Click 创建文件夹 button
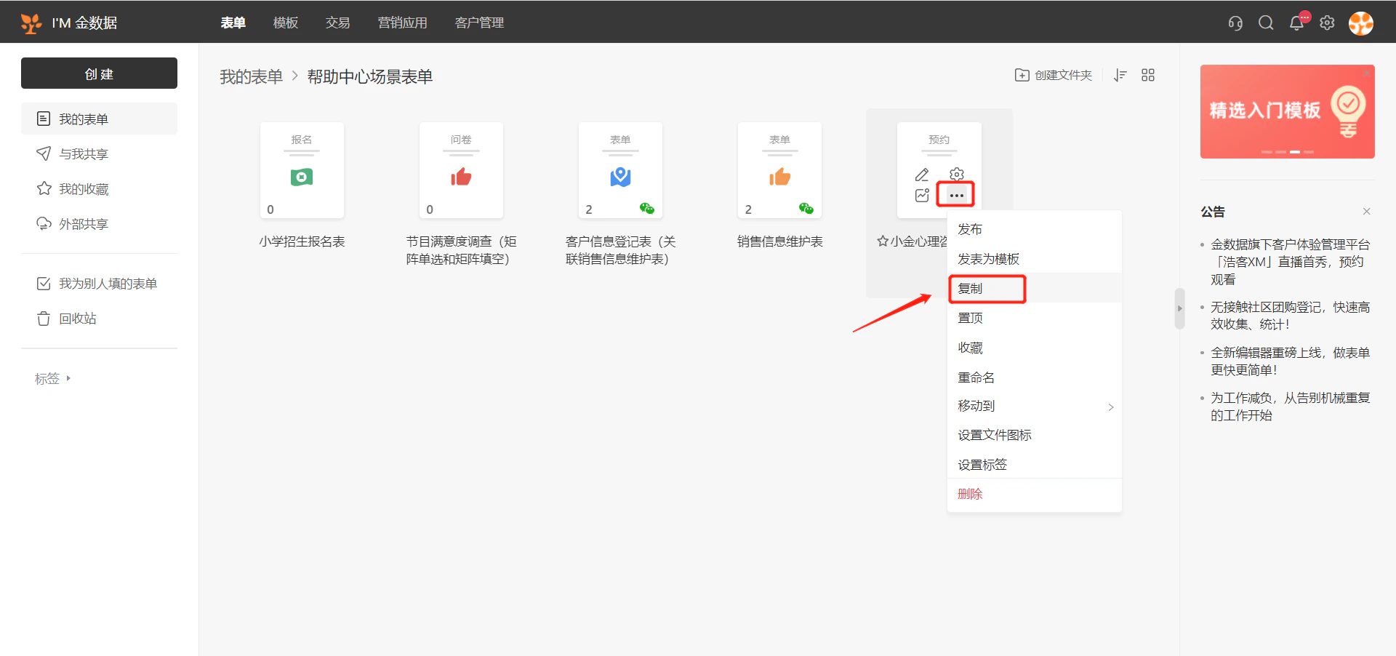The height and width of the screenshot is (656, 1396). click(1054, 75)
